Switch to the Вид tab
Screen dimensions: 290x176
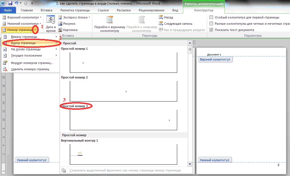point(175,10)
